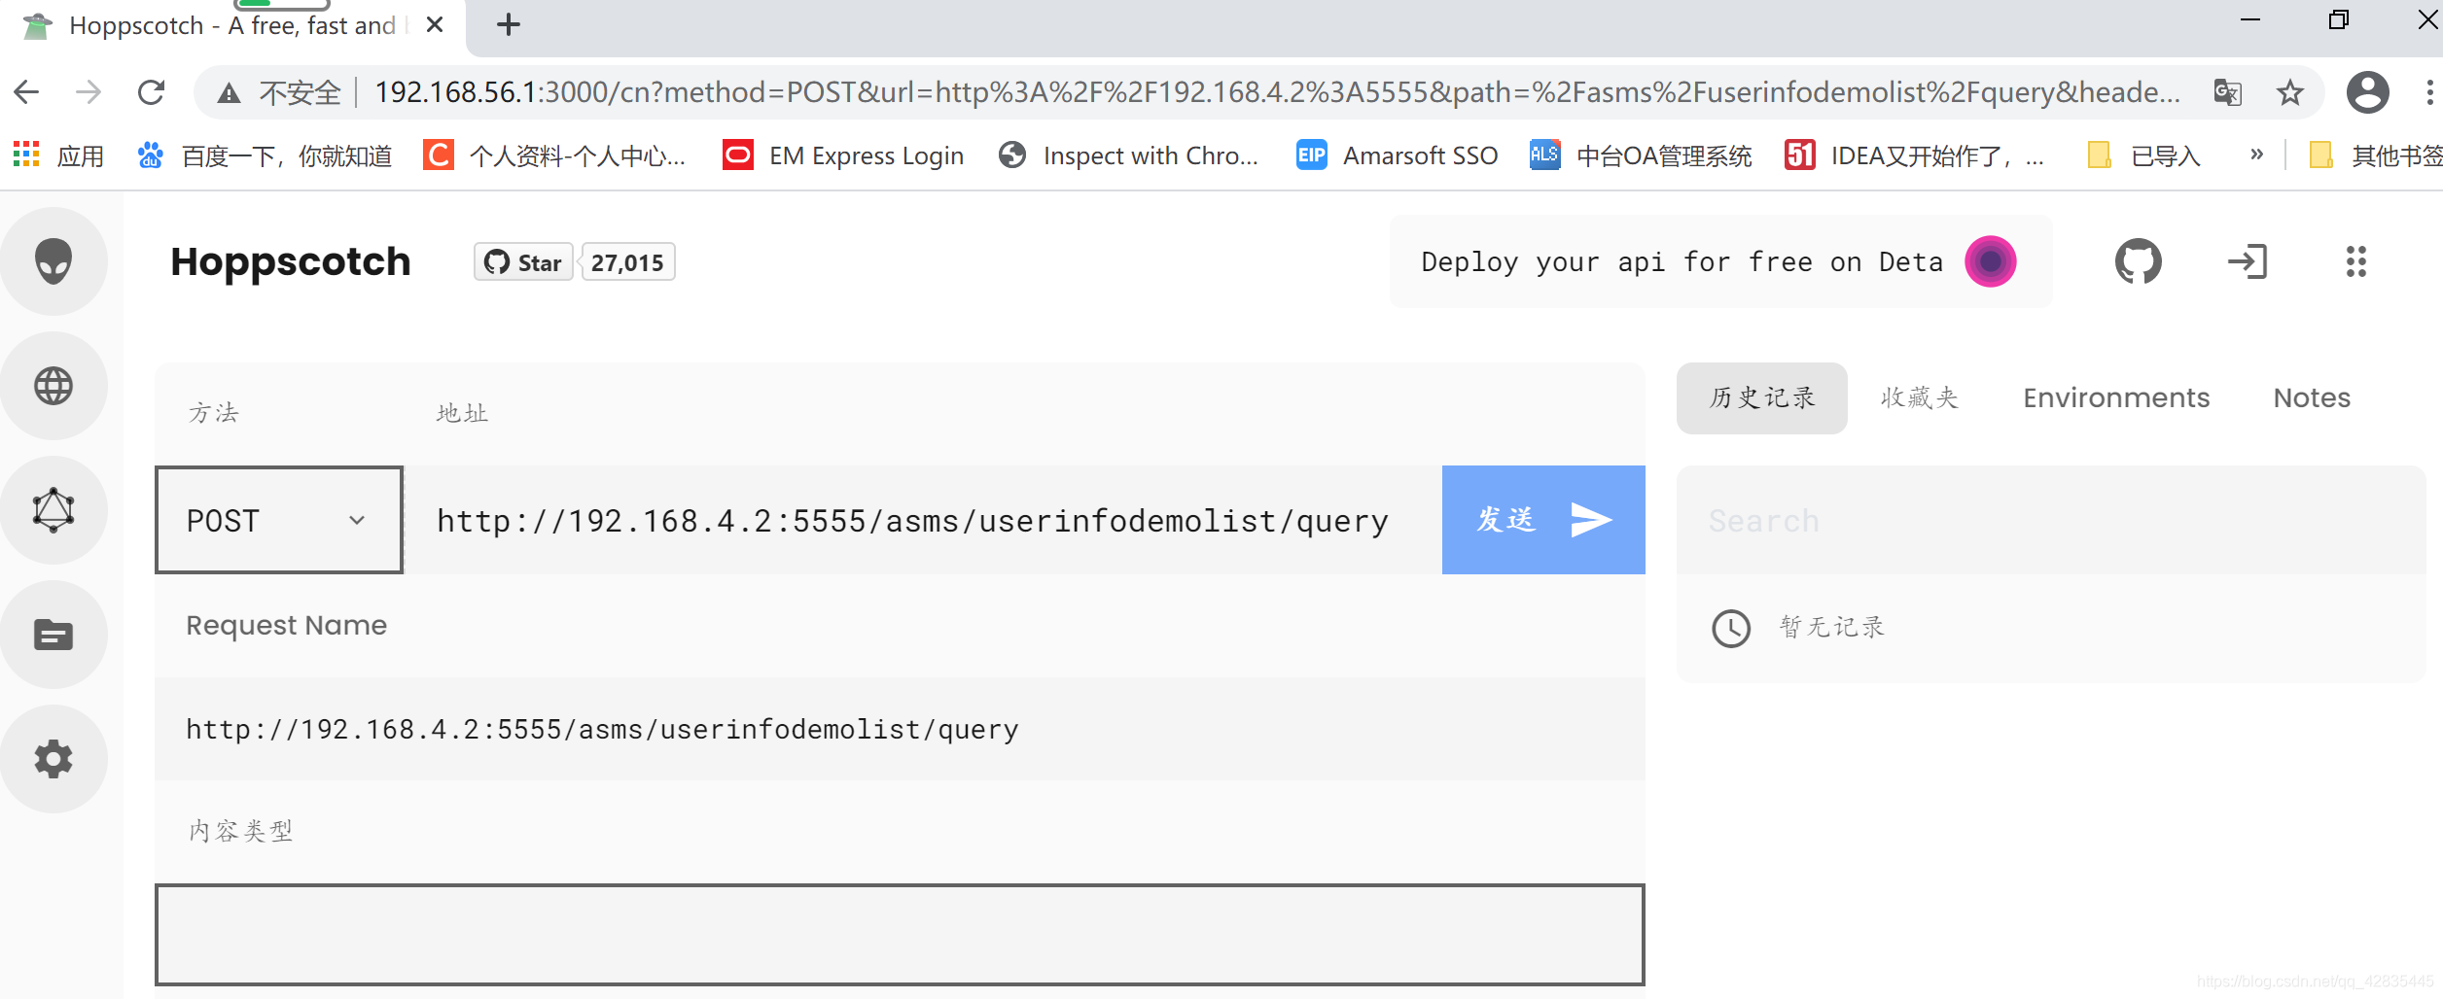The height and width of the screenshot is (999, 2443).
Task: Open the Chrome profile avatar icon
Action: pos(2367,92)
